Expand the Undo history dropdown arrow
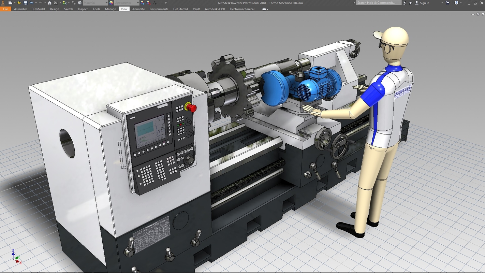This screenshot has height=273, width=485. pyautogui.click(x=36, y=2)
